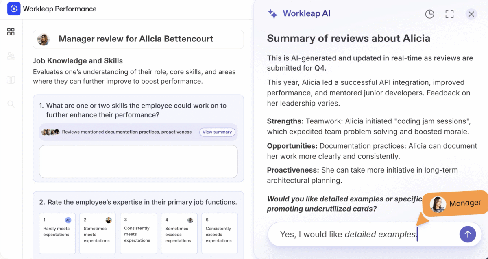Click the Workleap AI sparkle icon
Viewport: 488px width, 259px height.
[x=273, y=14]
